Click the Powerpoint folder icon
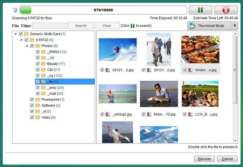Viewport: 243px width, 167px height. pos(37,99)
